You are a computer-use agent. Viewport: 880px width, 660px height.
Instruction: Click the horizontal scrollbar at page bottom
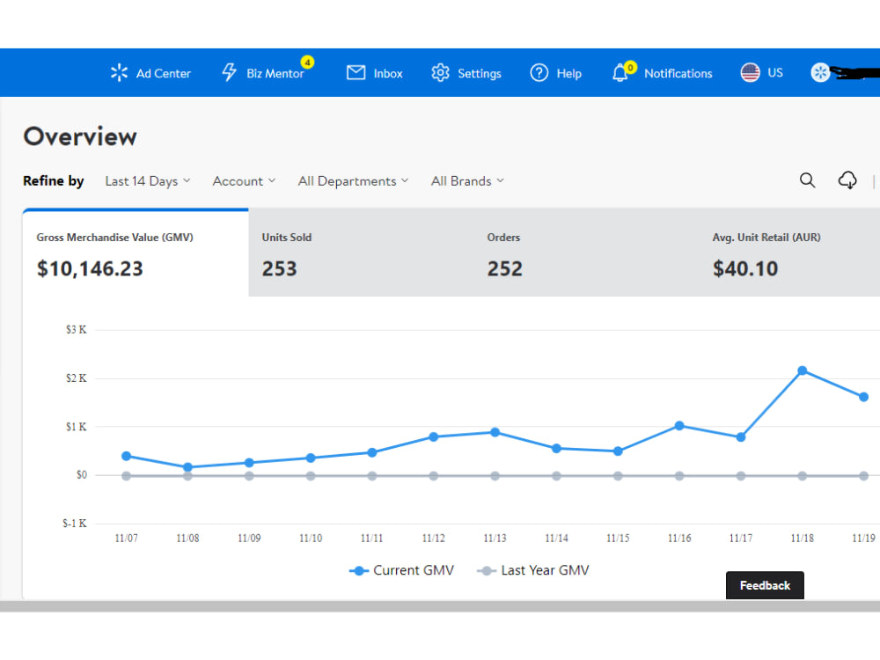[x=440, y=606]
